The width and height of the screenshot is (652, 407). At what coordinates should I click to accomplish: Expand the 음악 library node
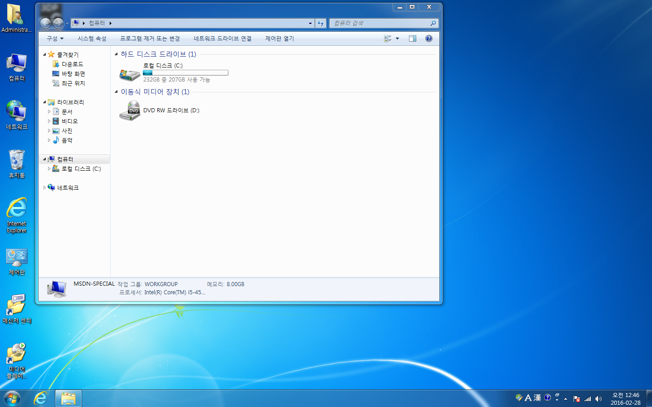49,140
